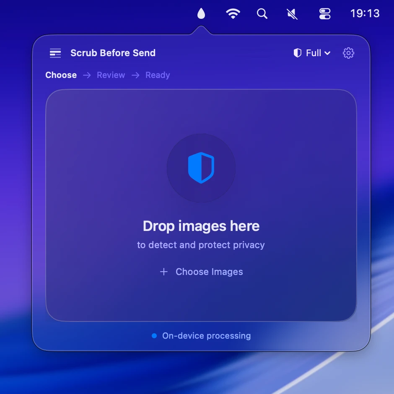
Task: Select the Choose step
Action: (x=61, y=75)
